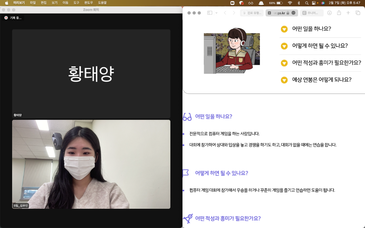Switch to the 진로 유형 tab
365x228 pixels.
pyautogui.click(x=252, y=13)
